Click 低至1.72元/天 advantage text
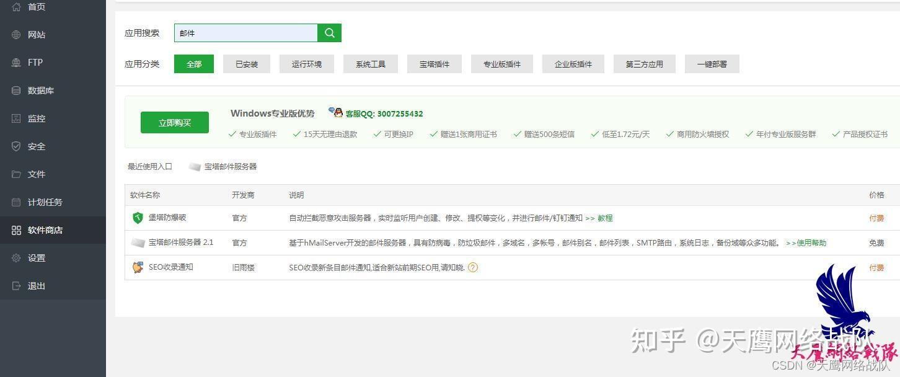The image size is (900, 377). (x=626, y=135)
